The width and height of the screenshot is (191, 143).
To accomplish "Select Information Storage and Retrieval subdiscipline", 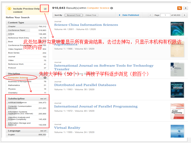I will (27, 124).
